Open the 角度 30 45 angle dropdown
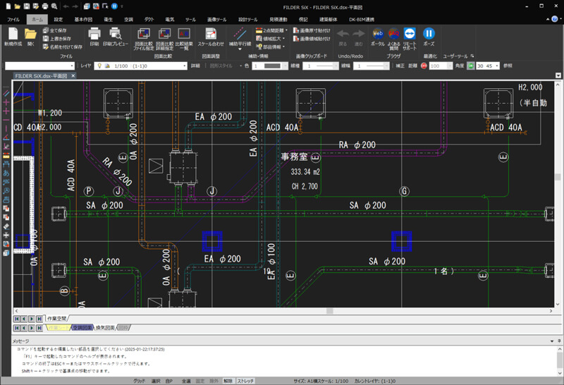 (496, 66)
